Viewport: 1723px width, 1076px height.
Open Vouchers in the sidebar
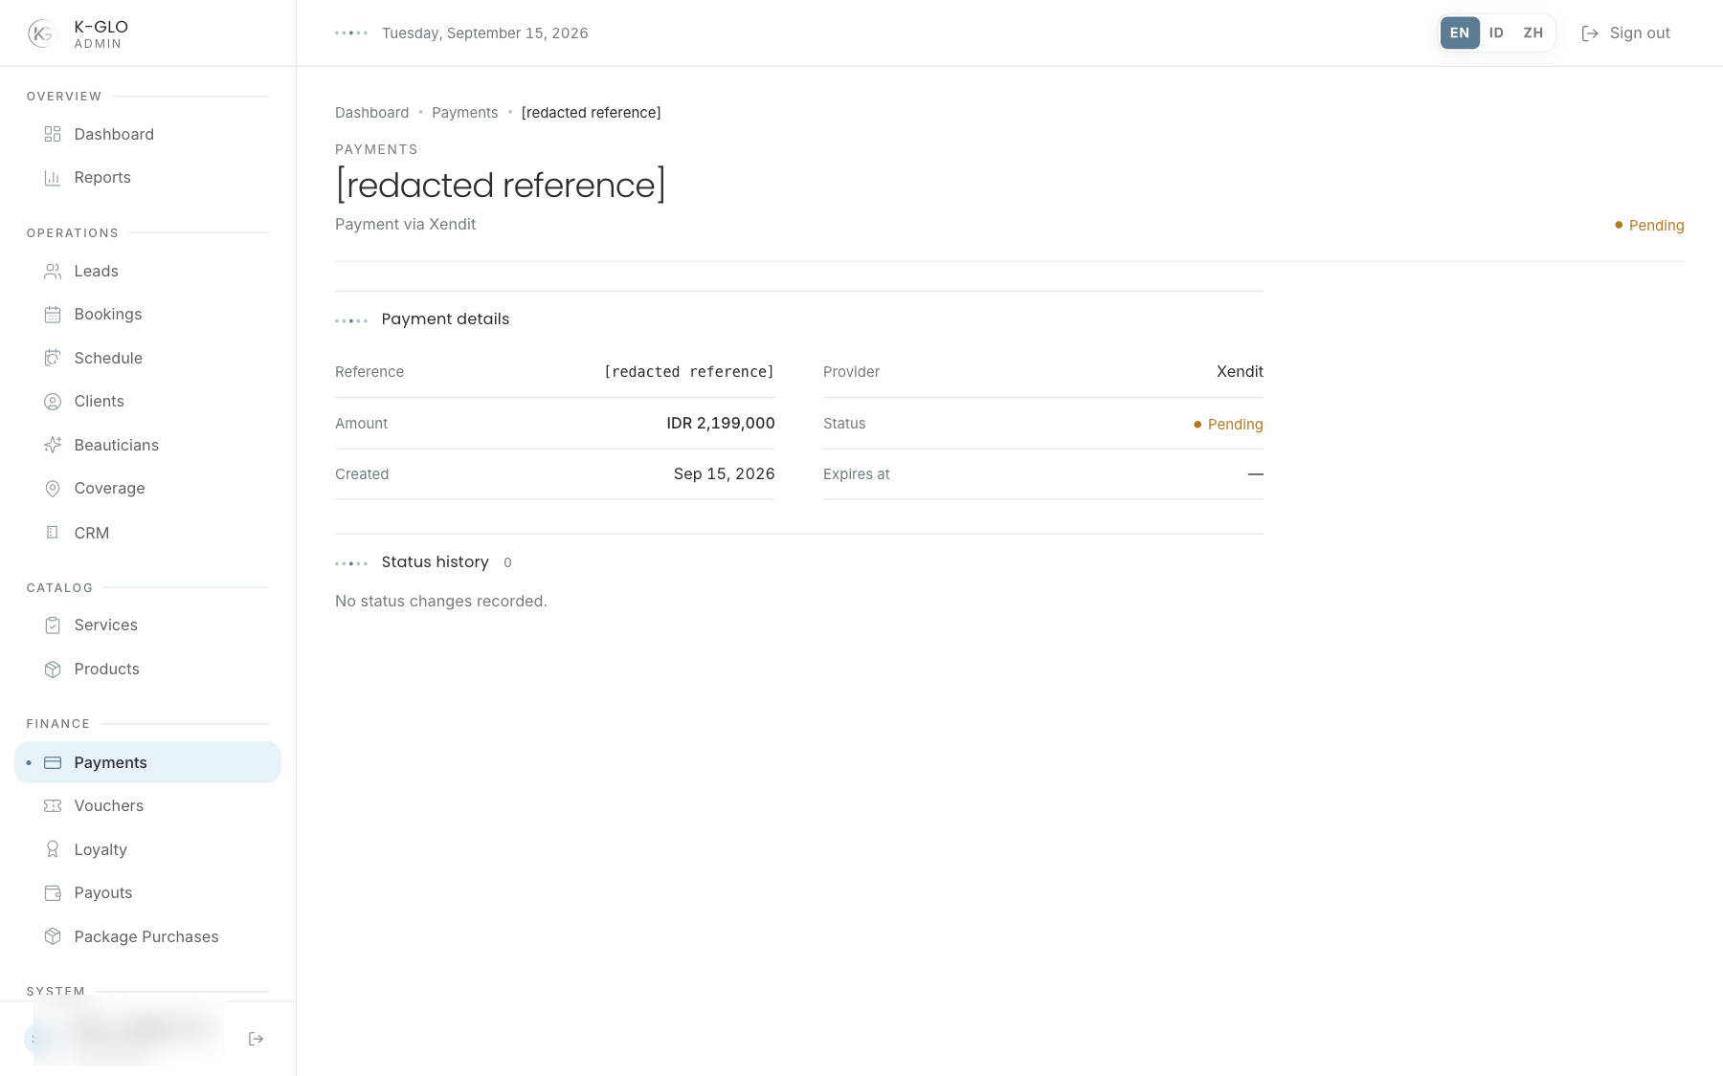click(147, 806)
